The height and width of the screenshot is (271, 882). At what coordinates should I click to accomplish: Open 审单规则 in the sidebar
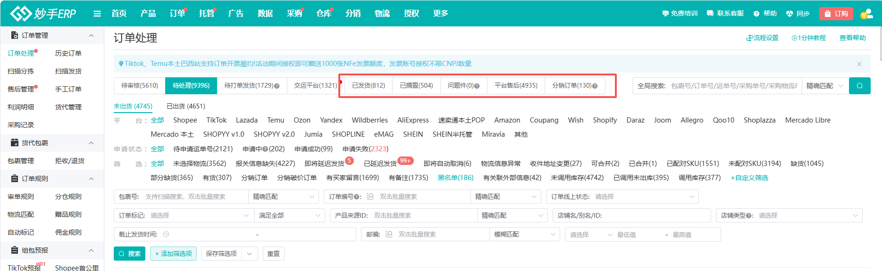coord(21,197)
